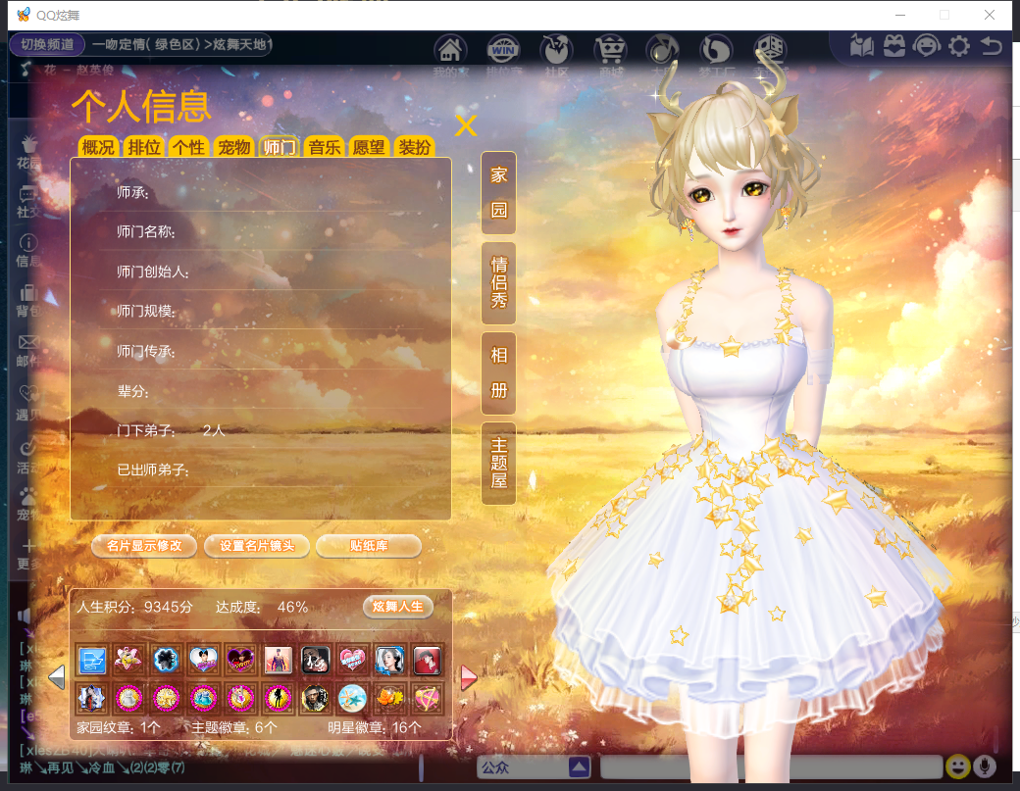Open 背包 backpack sidebar icon
Viewport: 1020px width, 791px height.
coord(28,300)
